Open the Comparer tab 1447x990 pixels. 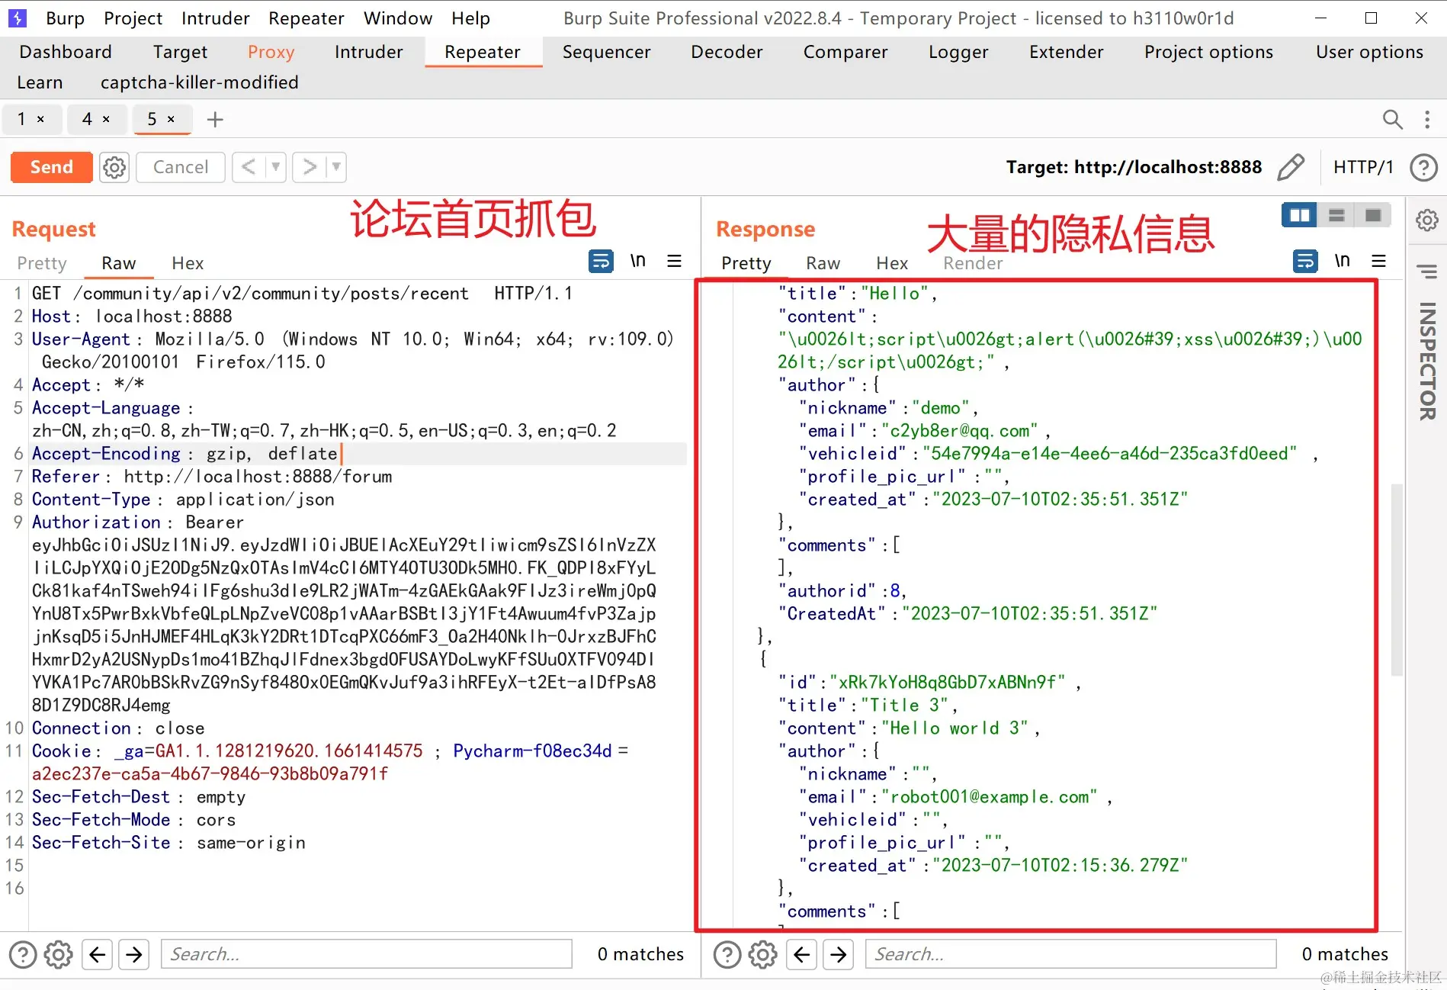coord(845,52)
